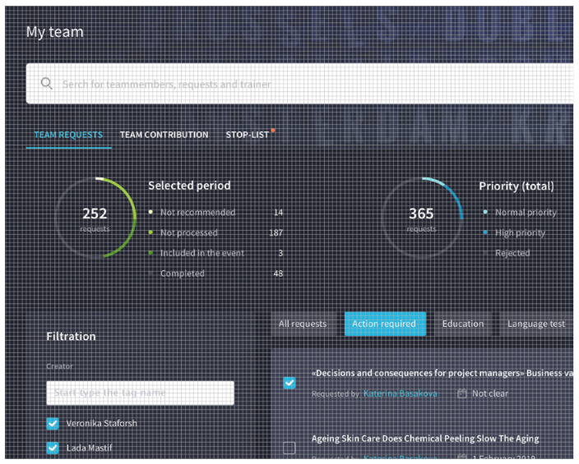
Task: Select the Not recommended legend entry
Action: point(197,213)
